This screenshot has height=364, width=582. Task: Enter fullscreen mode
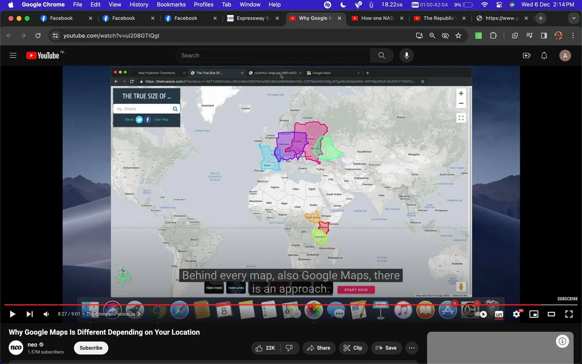coord(569,314)
